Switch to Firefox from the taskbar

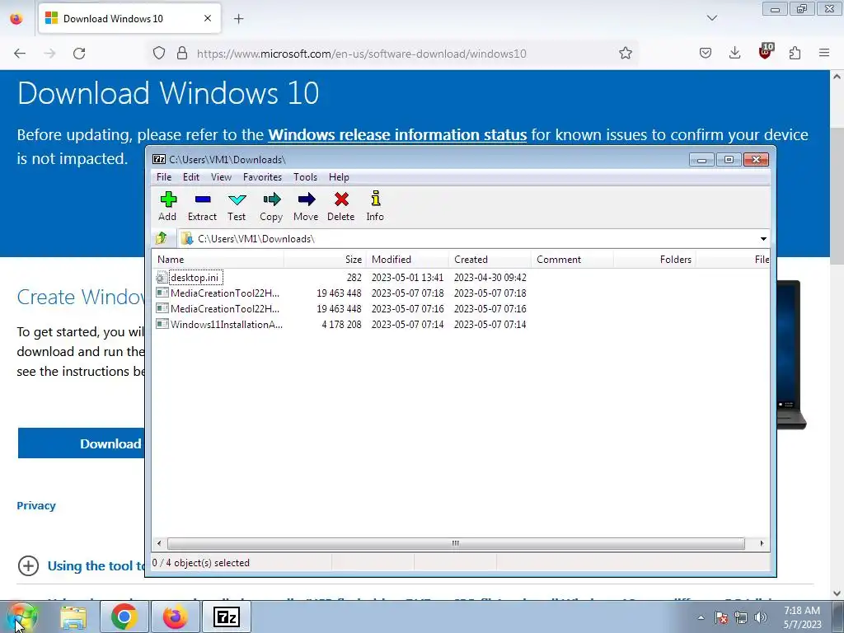(x=175, y=617)
